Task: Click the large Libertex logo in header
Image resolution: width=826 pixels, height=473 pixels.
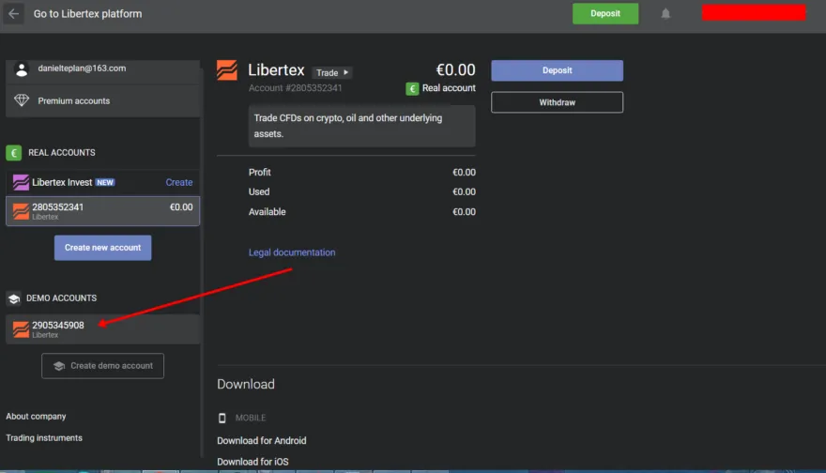Action: tap(227, 71)
